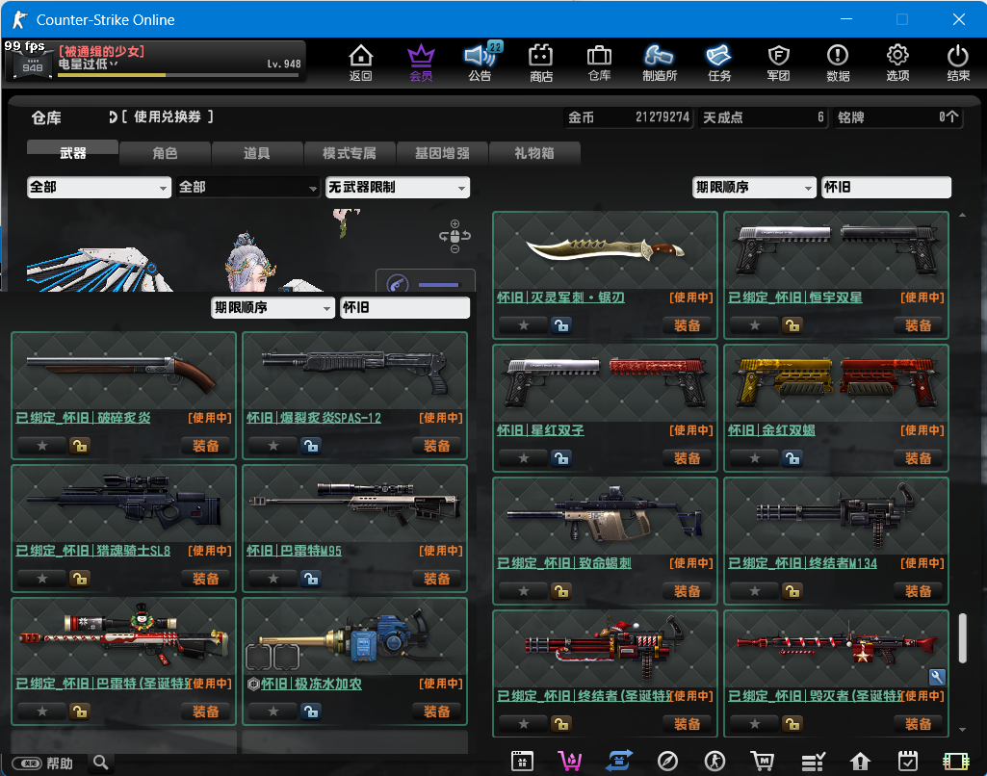Open the blue gift exchange arrows icon

(619, 762)
